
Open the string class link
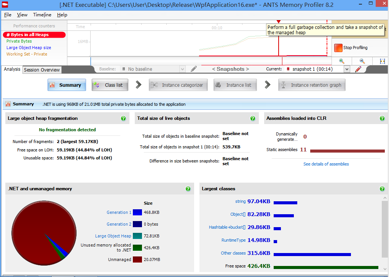coord(241,201)
